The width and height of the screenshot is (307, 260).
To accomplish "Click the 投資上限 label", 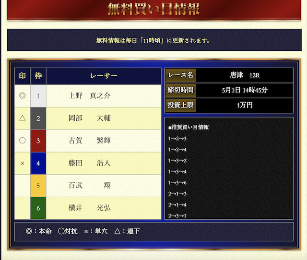I will tap(180, 105).
